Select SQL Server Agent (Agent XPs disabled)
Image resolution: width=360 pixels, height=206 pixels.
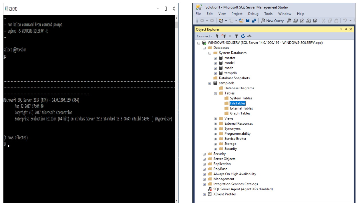tap(243, 189)
